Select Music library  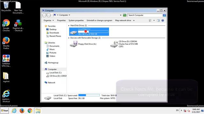[x=52, y=49]
